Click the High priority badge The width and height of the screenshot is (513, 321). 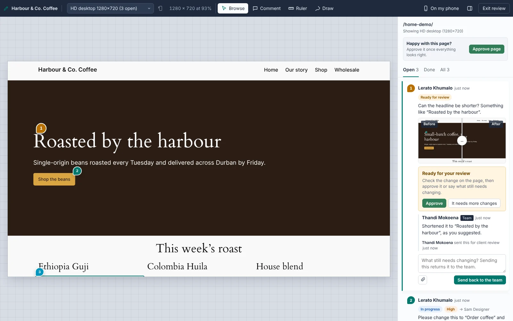pos(451,309)
